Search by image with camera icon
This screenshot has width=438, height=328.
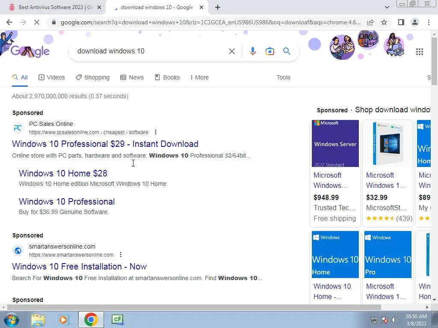(269, 51)
